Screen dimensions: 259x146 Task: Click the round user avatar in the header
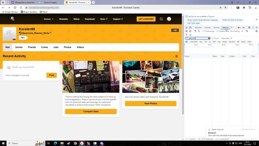click(x=169, y=19)
